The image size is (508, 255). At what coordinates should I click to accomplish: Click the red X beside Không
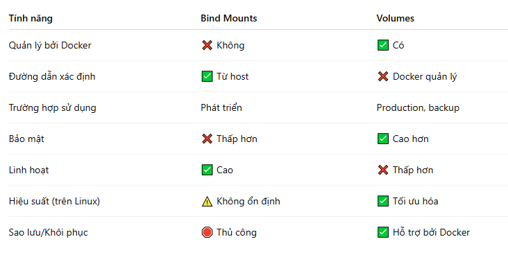click(207, 45)
